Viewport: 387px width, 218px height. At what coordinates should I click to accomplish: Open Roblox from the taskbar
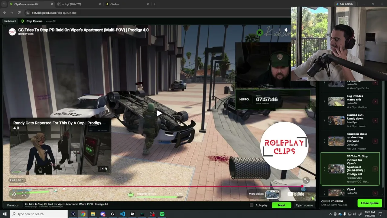pos(132,214)
